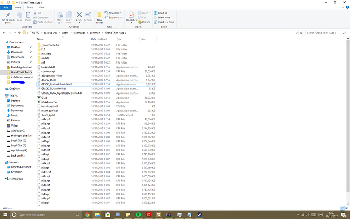Click Pin to Quick access icon

pyautogui.click(x=8, y=15)
